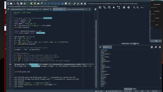Open Files pane tab
Image resolution: width=163 pixels, height=92 pixels.
138,43
